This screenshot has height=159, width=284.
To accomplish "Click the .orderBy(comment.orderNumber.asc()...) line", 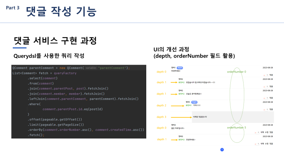I will tap(86, 130).
